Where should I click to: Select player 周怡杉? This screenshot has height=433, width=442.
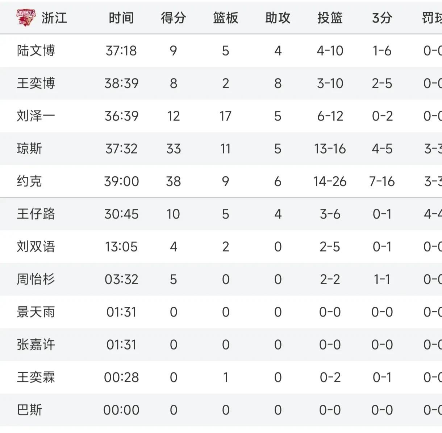pyautogui.click(x=36, y=279)
